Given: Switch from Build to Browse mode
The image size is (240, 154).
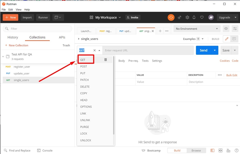Looking at the screenshot, I should tap(196, 150).
